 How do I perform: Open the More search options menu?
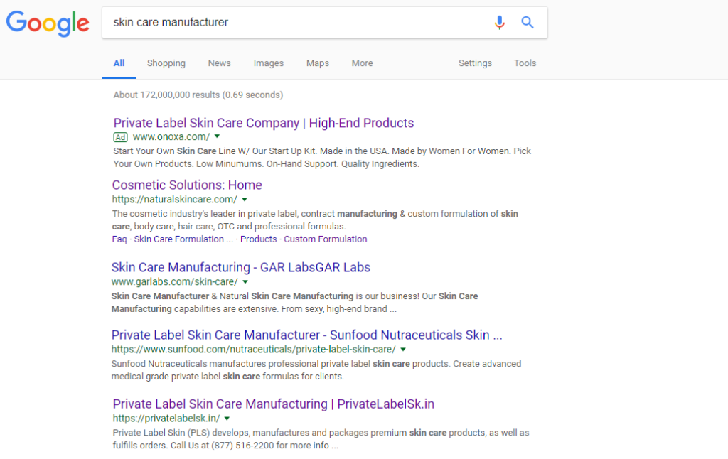pyautogui.click(x=362, y=63)
